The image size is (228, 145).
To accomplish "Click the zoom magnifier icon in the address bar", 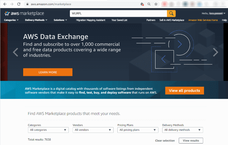I will point(149,4).
